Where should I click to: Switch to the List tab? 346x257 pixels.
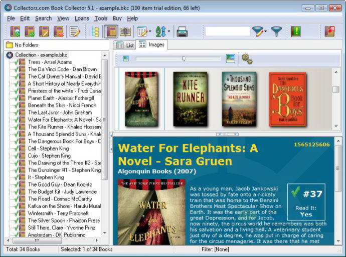coord(125,45)
